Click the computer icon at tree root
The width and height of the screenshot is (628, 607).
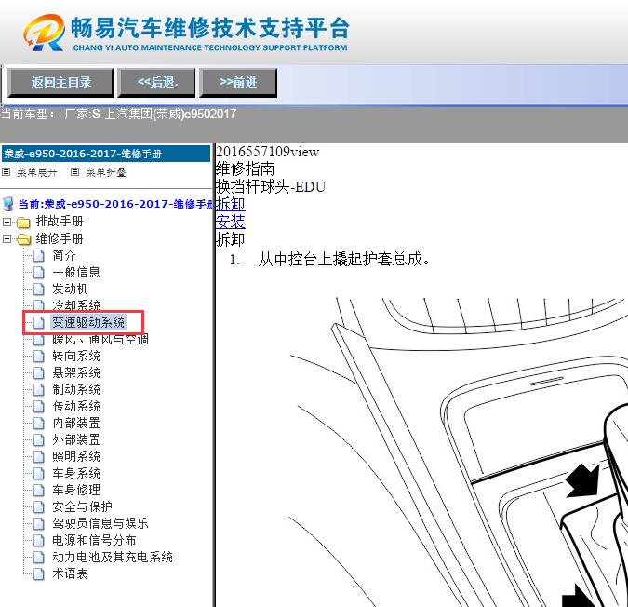pyautogui.click(x=8, y=204)
